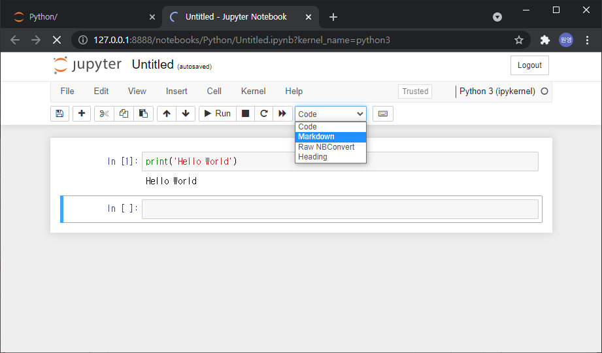This screenshot has width=602, height=353.
Task: Cut selected cells with scissors icon
Action: point(104,114)
